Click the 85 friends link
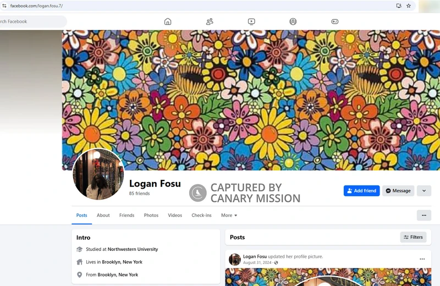The width and height of the screenshot is (440, 286). pyautogui.click(x=140, y=194)
